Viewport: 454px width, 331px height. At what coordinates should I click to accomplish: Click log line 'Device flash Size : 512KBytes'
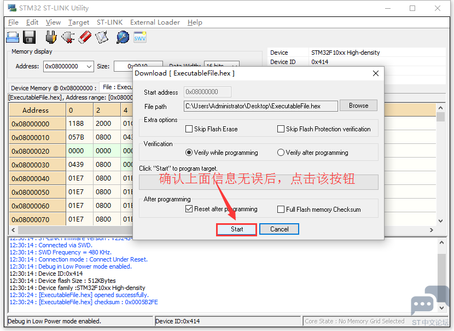[x=62, y=281]
